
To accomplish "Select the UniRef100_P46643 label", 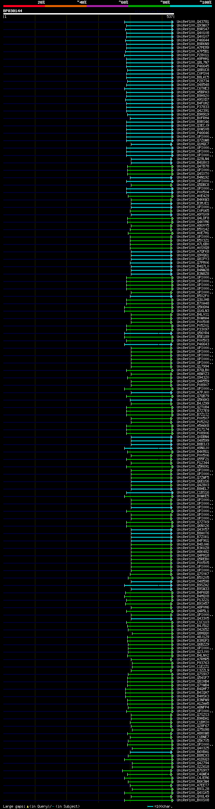I will pyautogui.click(x=193, y=344).
